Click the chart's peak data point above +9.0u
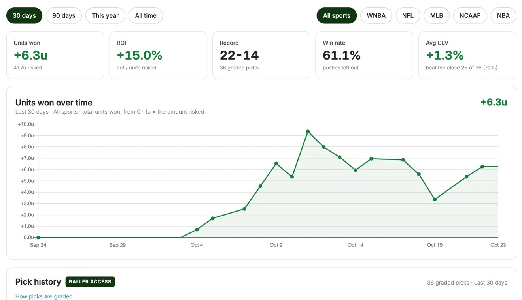The height and width of the screenshot is (300, 522). click(x=308, y=131)
